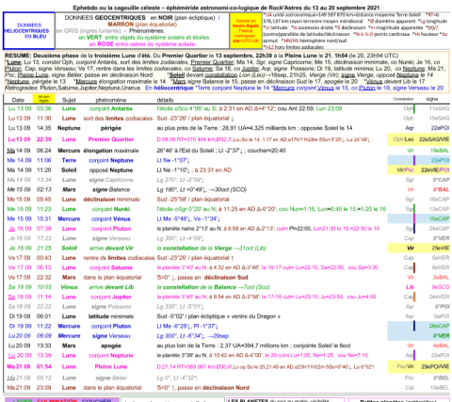Image resolution: width=452 pixels, height=402 pixels.
Task: Select the 'signe Poissons' cell
Action: click(x=111, y=307)
